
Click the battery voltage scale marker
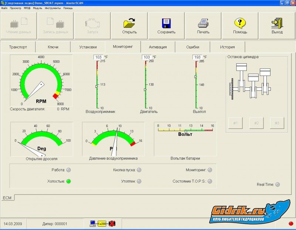186,131
